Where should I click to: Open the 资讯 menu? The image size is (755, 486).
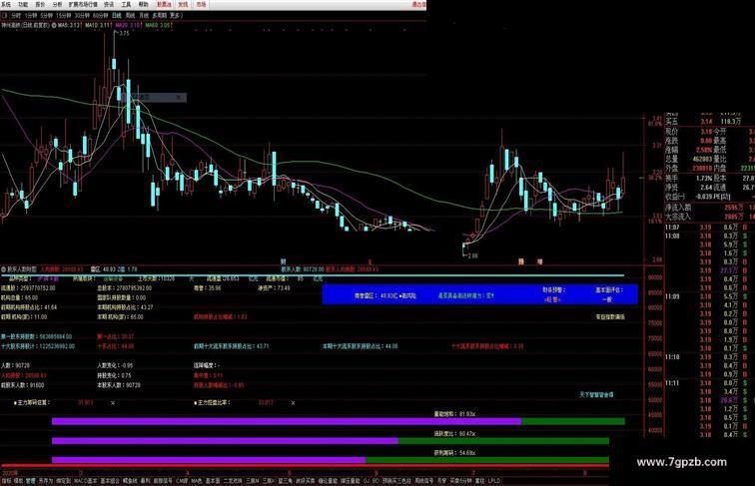(109, 4)
